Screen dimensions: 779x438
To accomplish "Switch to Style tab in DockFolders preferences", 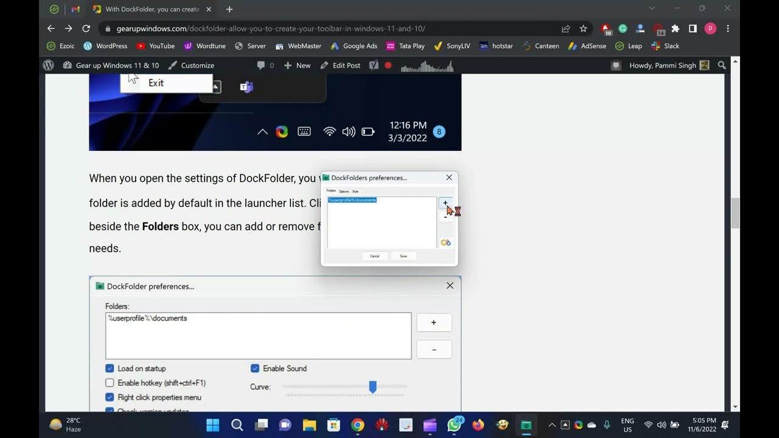I will pos(355,191).
